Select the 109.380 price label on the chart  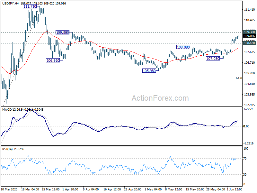point(62,32)
